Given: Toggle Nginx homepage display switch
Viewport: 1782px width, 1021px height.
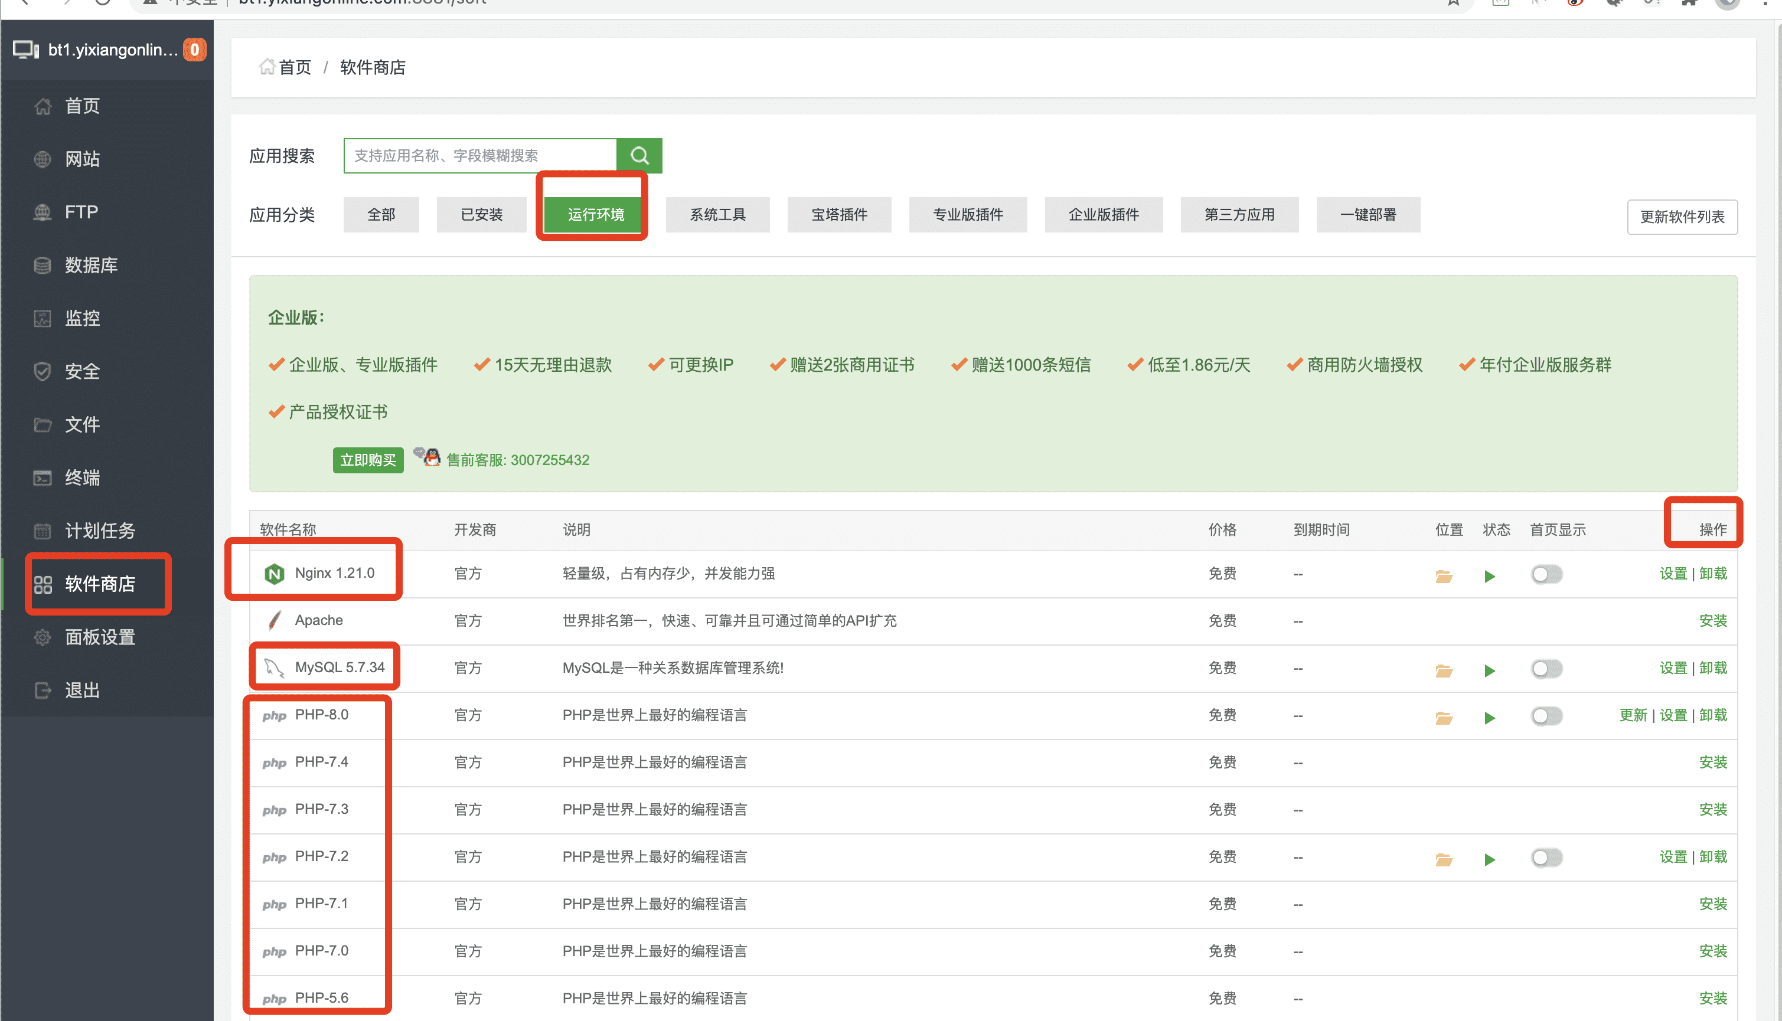Looking at the screenshot, I should coord(1546,575).
